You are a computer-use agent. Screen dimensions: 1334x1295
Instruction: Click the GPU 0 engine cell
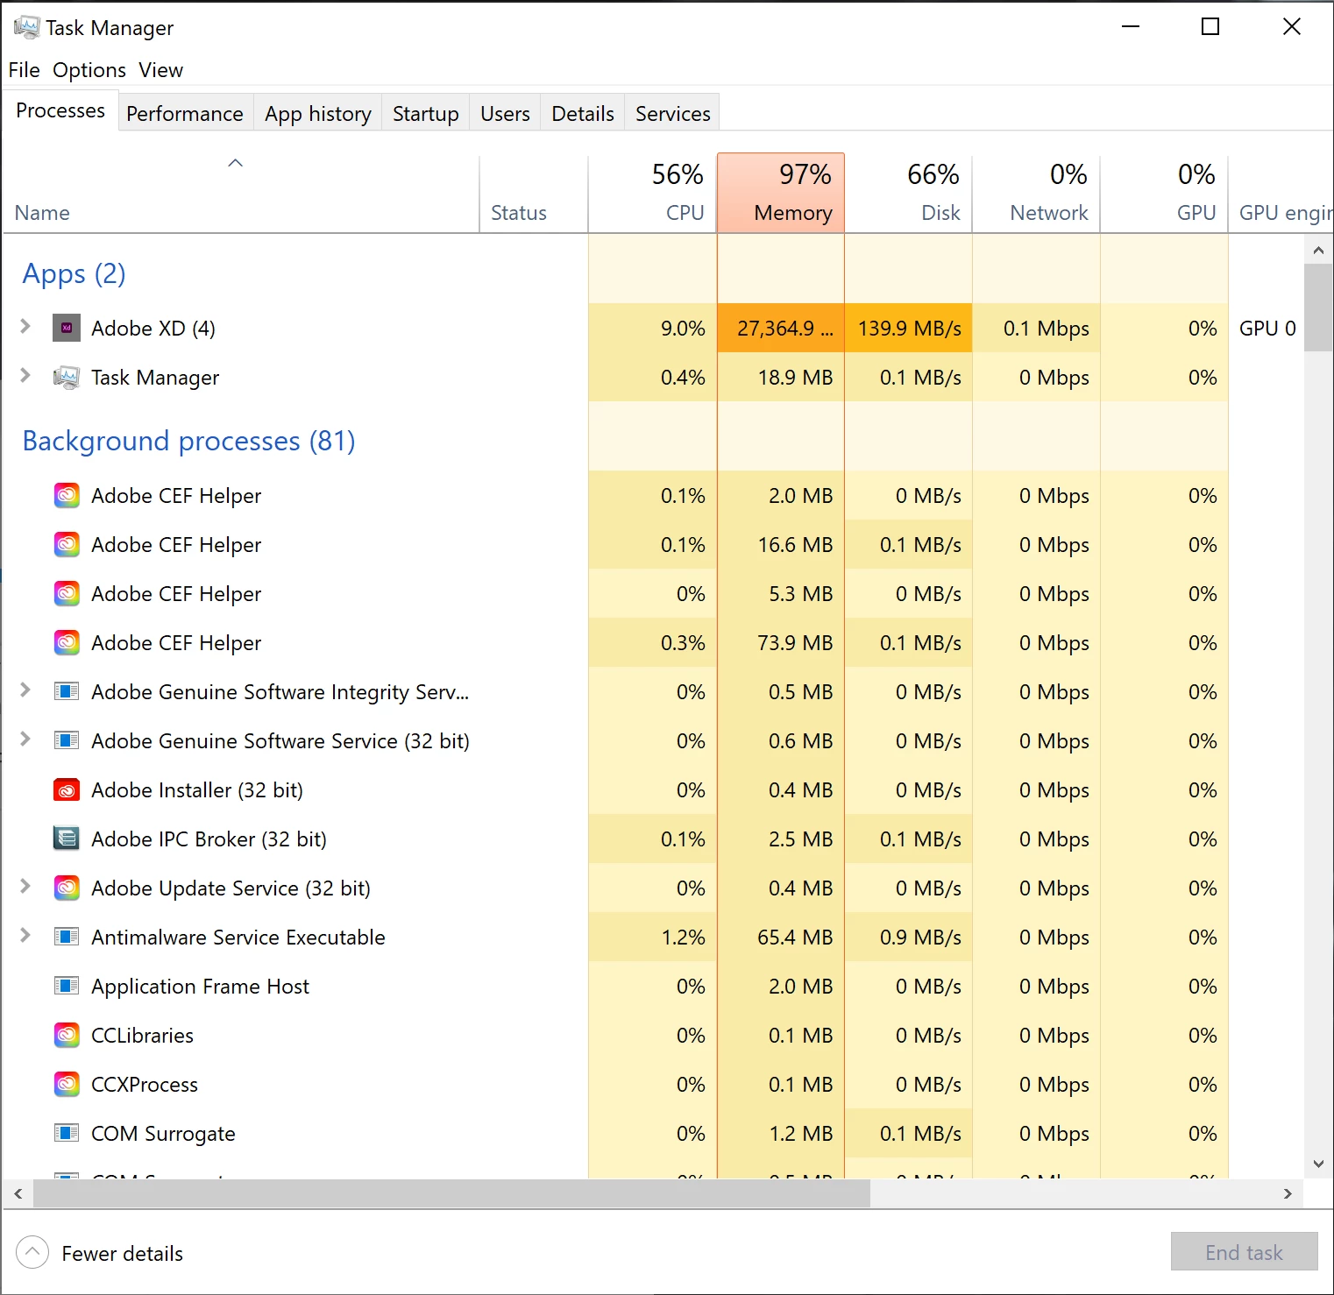(1267, 329)
